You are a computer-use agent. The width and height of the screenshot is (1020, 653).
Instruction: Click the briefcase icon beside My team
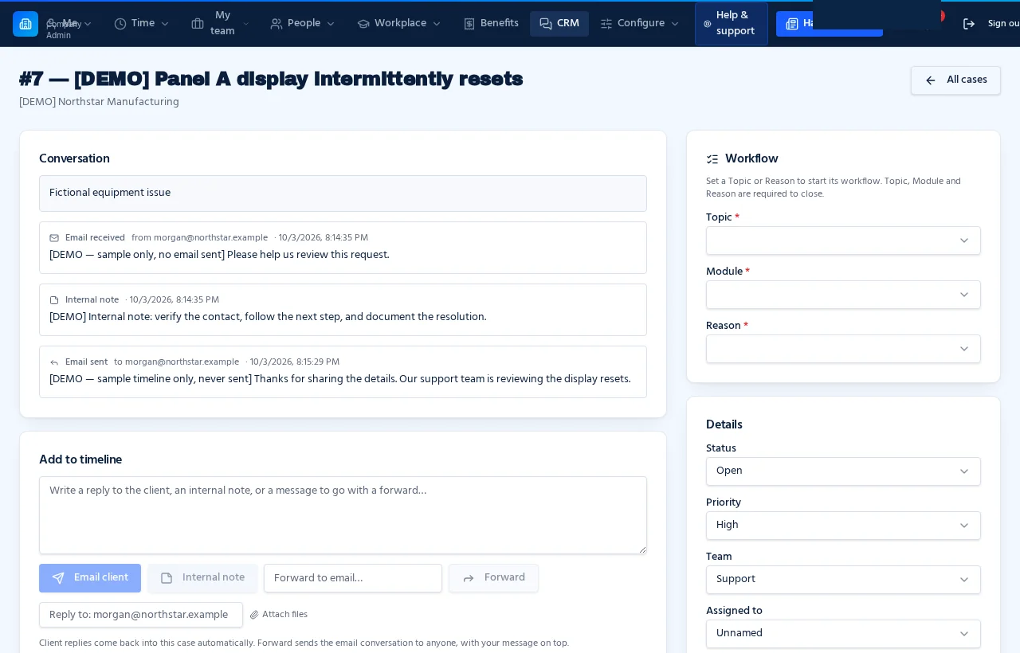(x=198, y=24)
